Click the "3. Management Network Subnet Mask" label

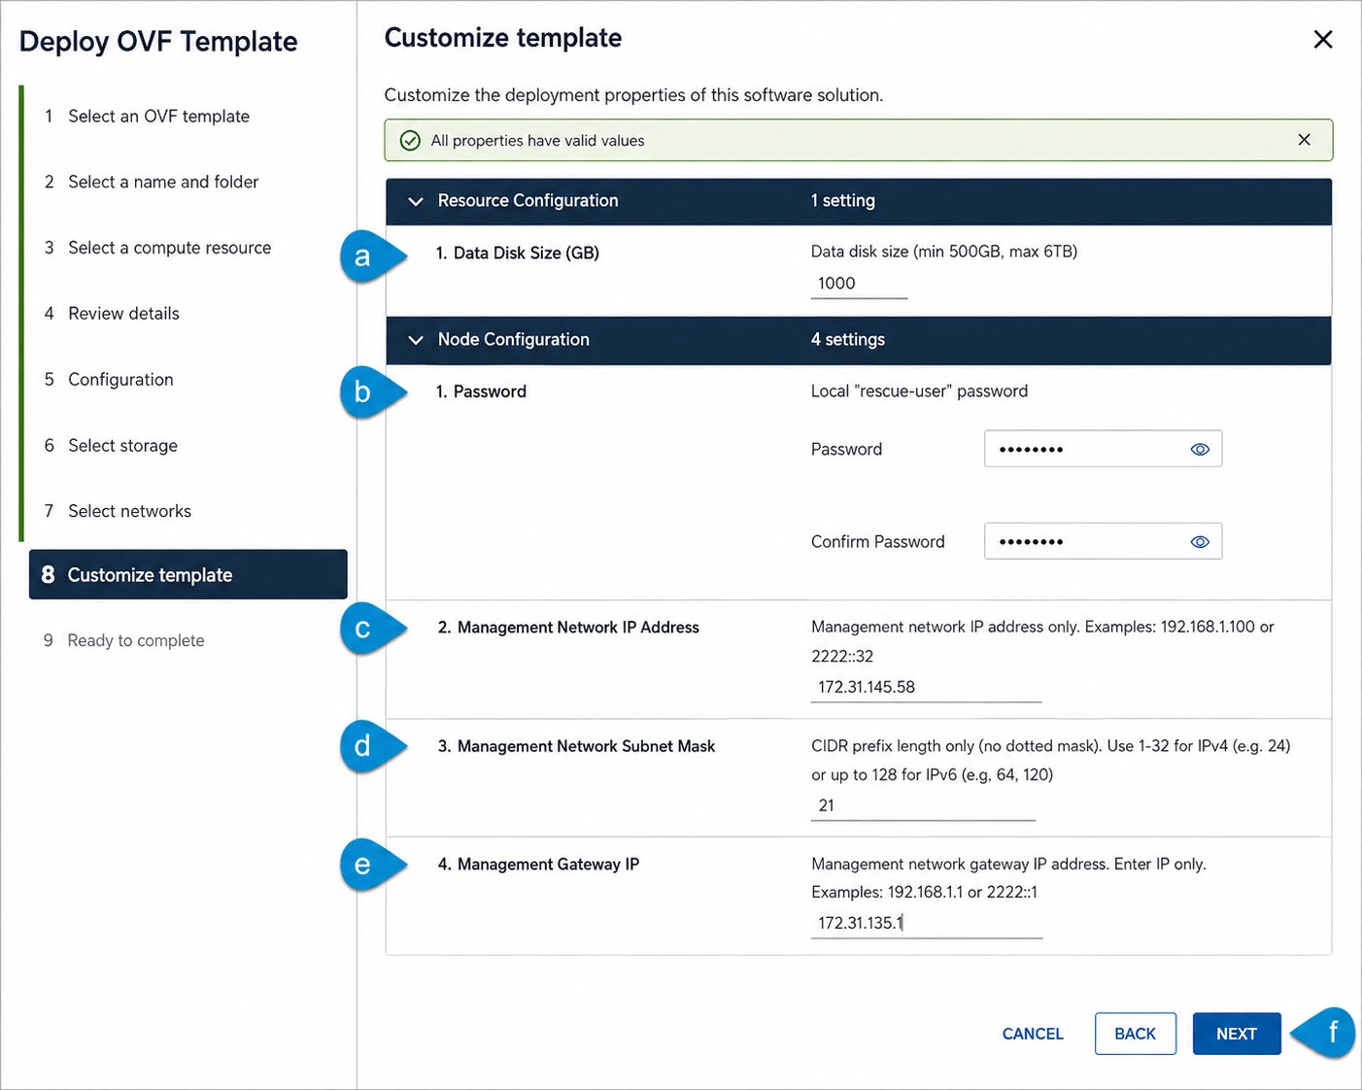tap(576, 746)
